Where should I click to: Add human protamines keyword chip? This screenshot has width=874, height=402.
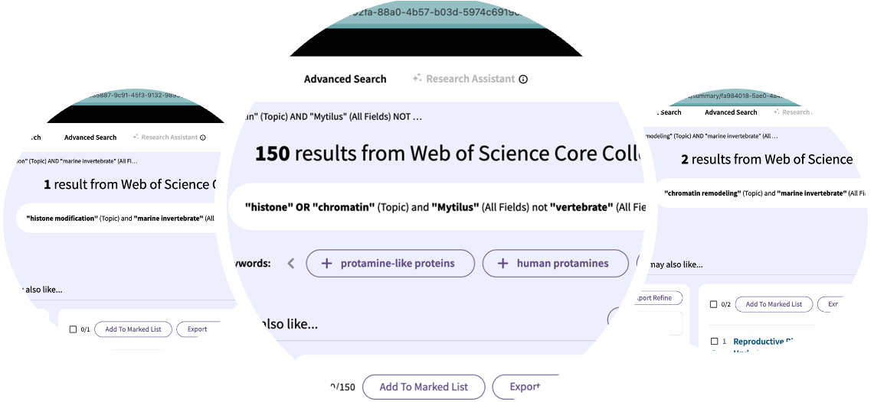(x=562, y=264)
